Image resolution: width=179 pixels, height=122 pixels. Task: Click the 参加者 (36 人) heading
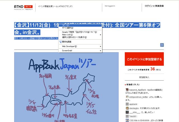[133, 85]
